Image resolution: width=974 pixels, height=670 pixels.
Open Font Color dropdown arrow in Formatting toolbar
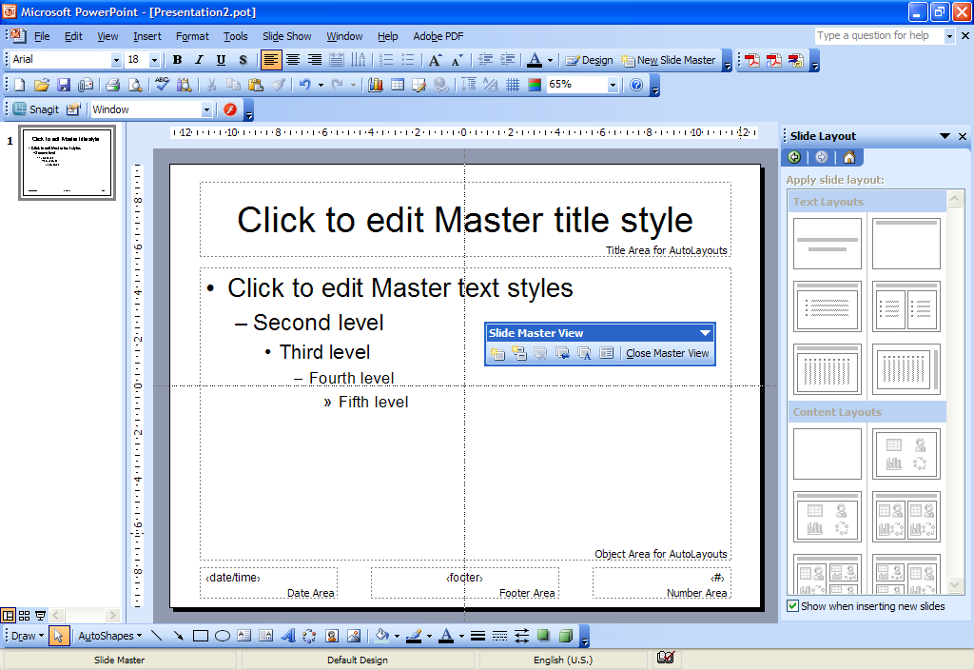pos(551,60)
